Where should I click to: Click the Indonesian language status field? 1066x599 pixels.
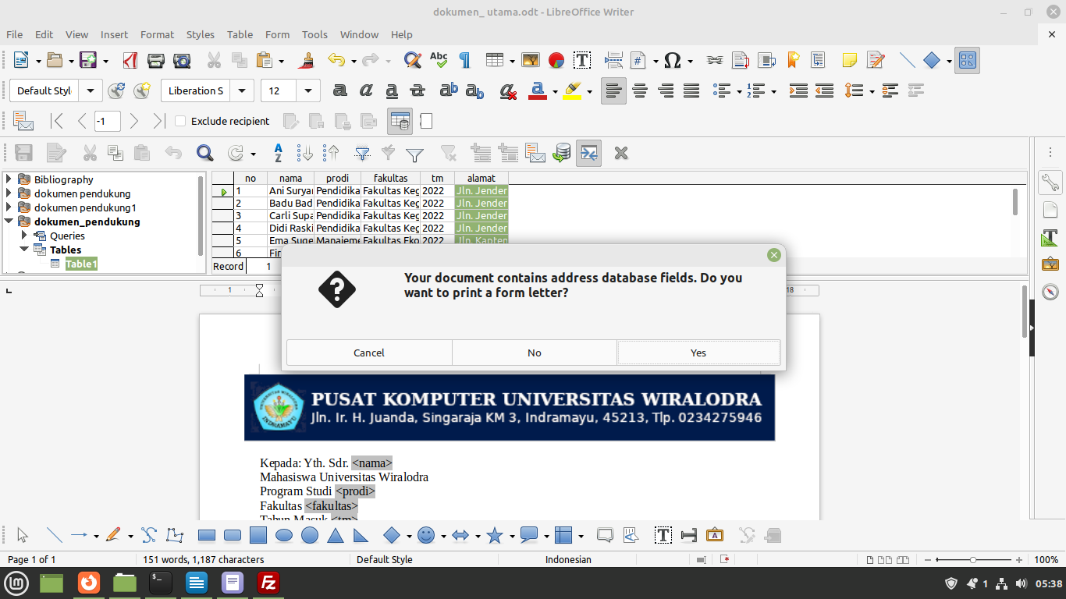[x=568, y=559]
